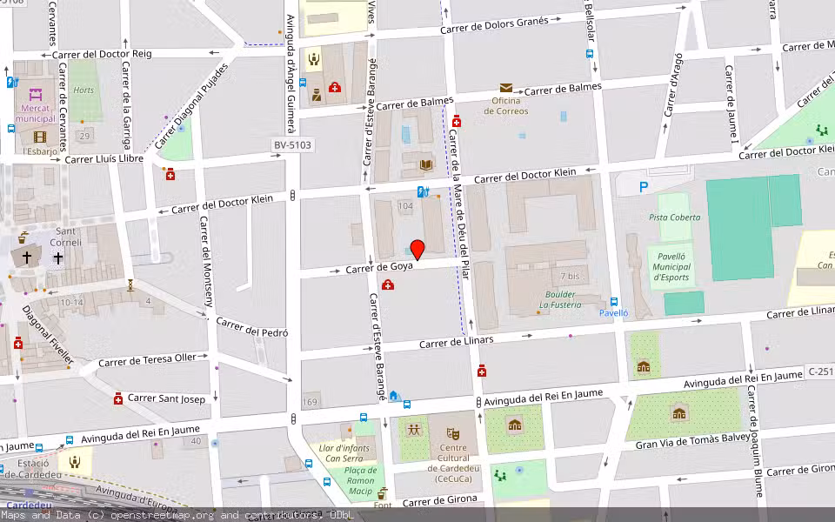
Task: Click the red map marker on Carrer de Goya
Action: 417,251
